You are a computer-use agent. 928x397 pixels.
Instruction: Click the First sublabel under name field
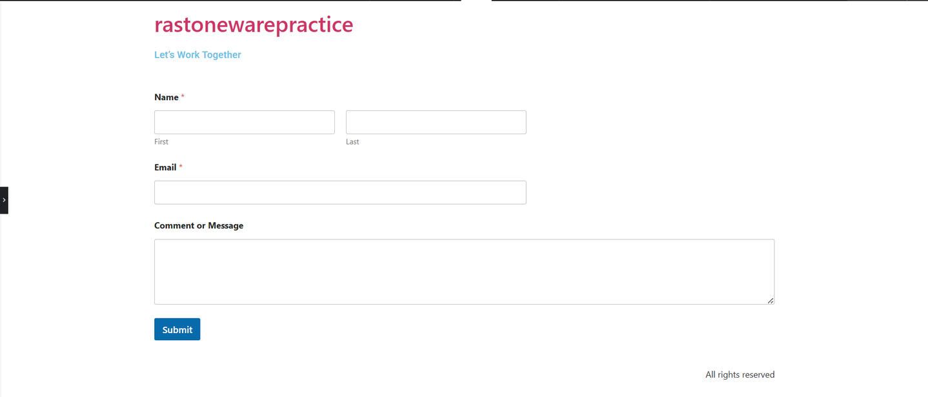pyautogui.click(x=161, y=141)
